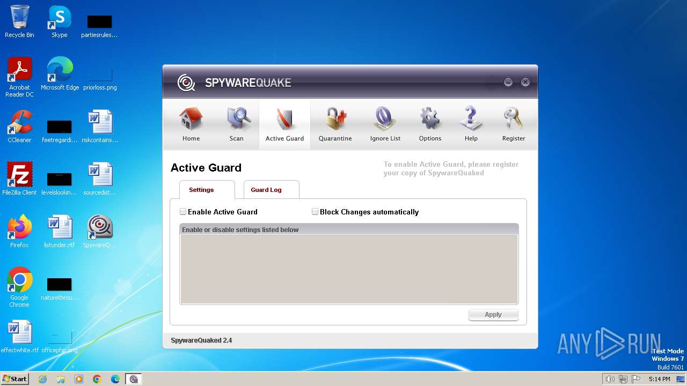Open Internet Explorer from taskbar

[x=42, y=379]
